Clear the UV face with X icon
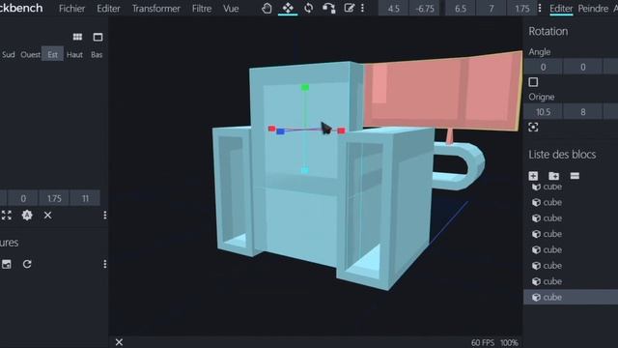The height and width of the screenshot is (348, 618). tap(47, 215)
